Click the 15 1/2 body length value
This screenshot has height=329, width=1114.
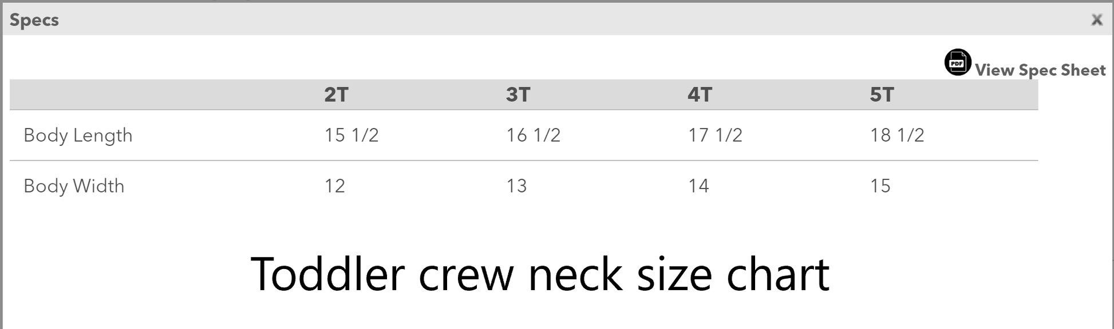pyautogui.click(x=351, y=135)
